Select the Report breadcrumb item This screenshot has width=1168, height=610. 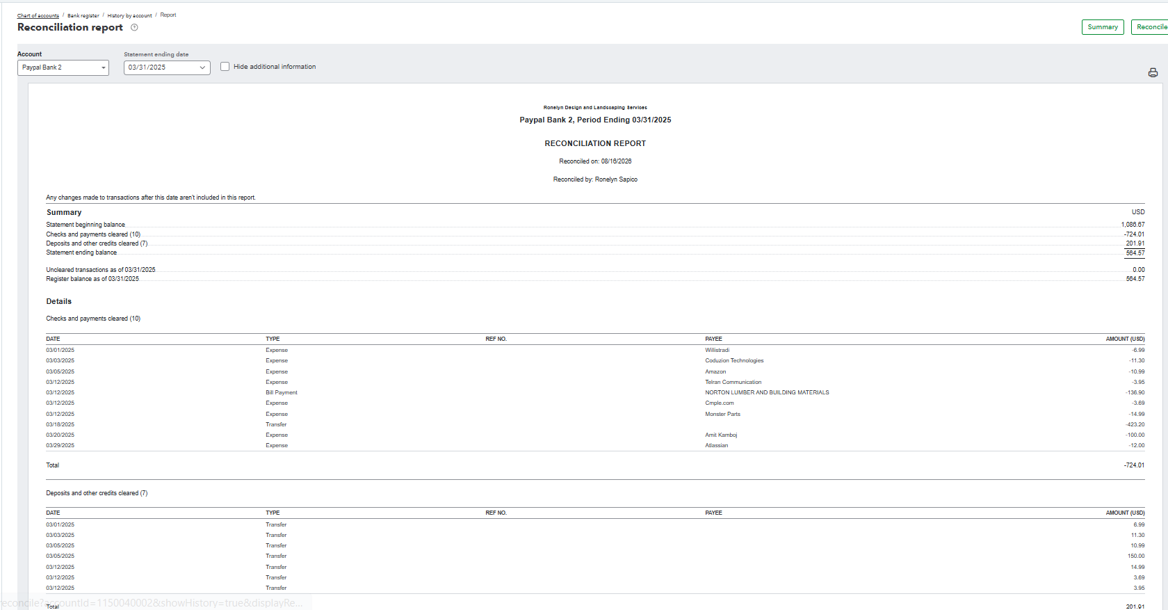click(x=168, y=15)
